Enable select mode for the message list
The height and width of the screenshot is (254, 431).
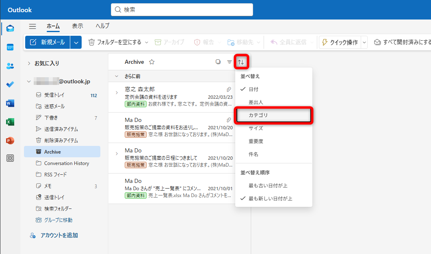tap(218, 62)
